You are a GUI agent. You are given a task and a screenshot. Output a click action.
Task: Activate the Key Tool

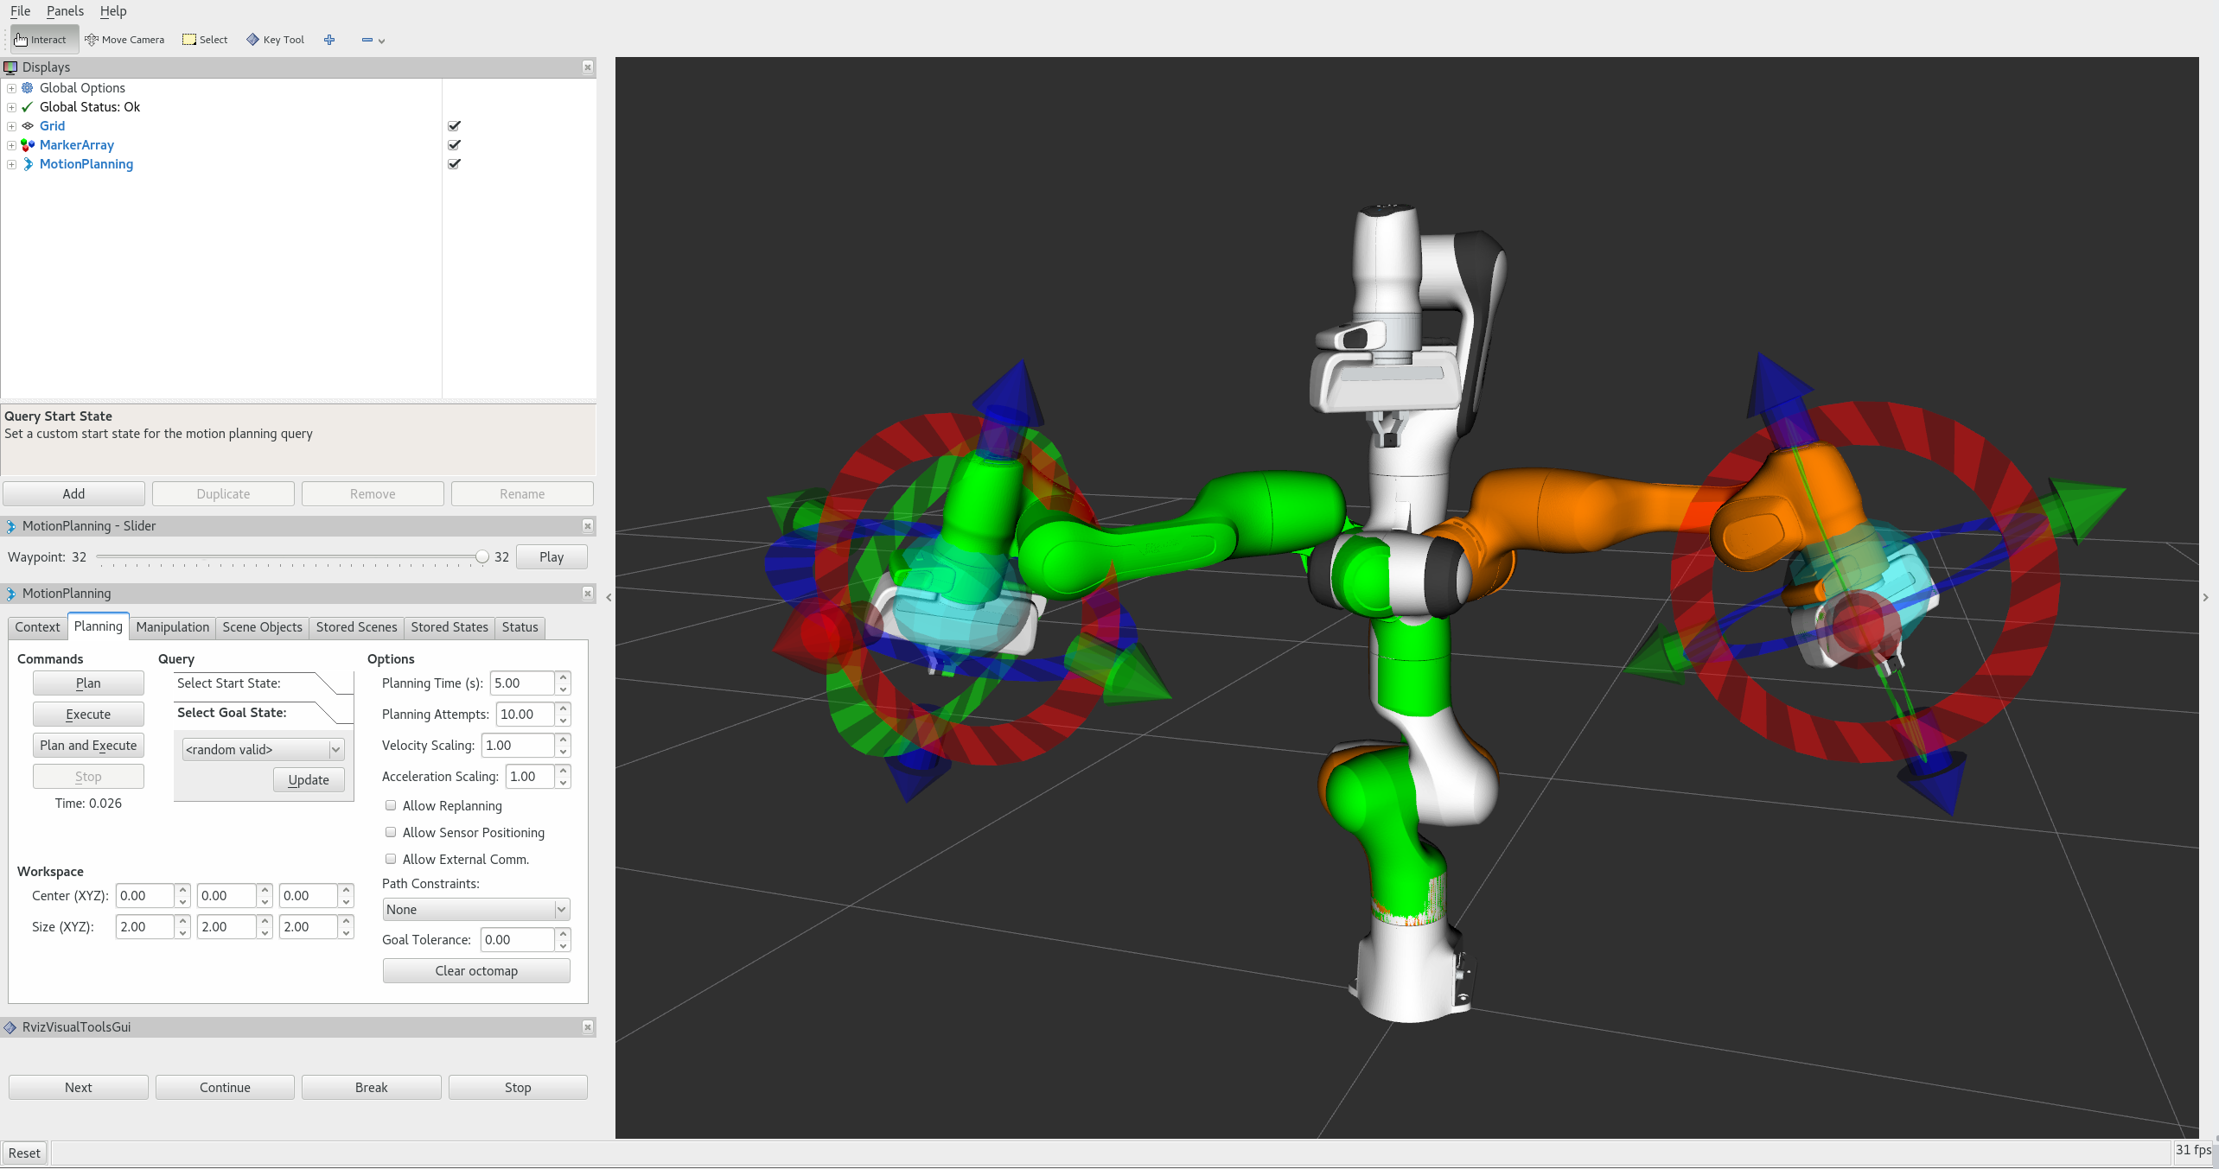tap(274, 39)
